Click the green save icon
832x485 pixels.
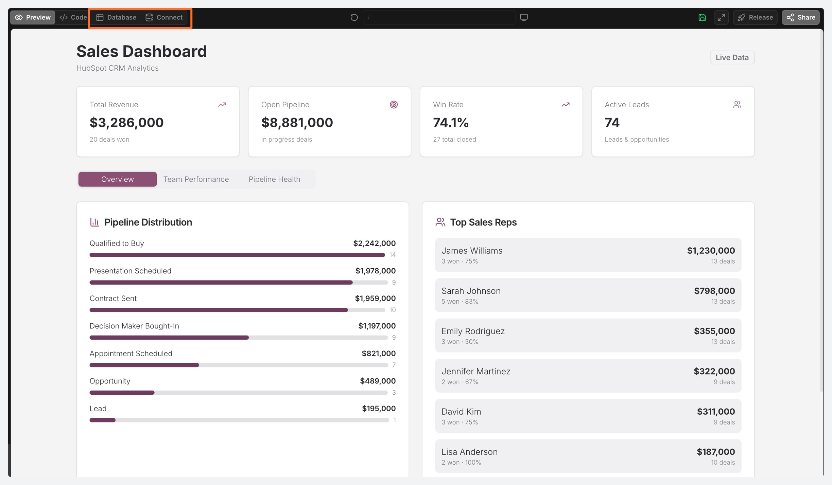(x=702, y=17)
